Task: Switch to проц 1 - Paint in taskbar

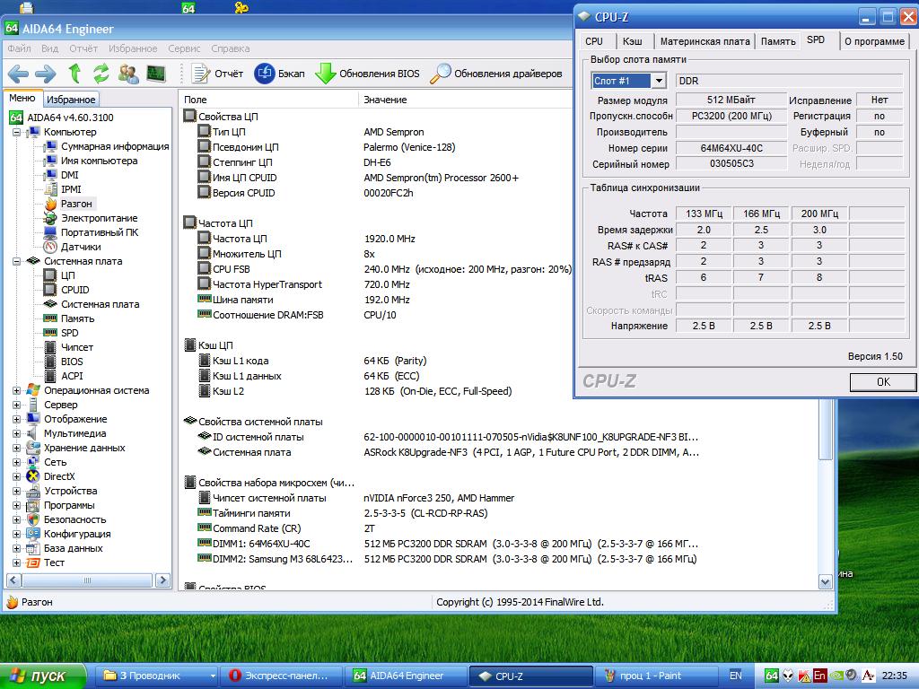Action: pos(655,676)
